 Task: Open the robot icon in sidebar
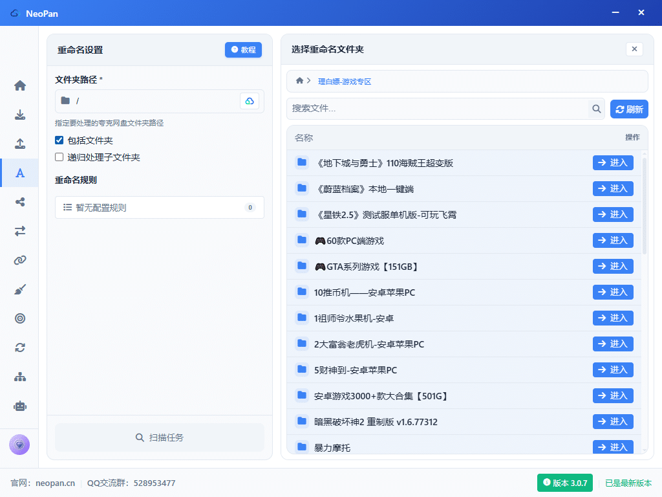[x=20, y=406]
